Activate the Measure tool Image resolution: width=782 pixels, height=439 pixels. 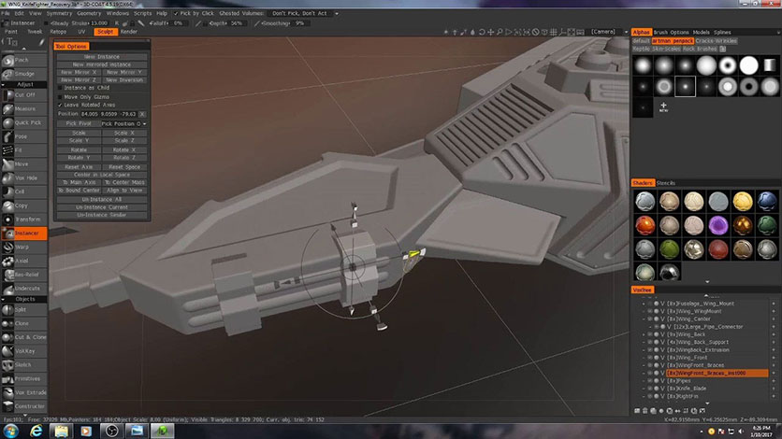(24, 108)
